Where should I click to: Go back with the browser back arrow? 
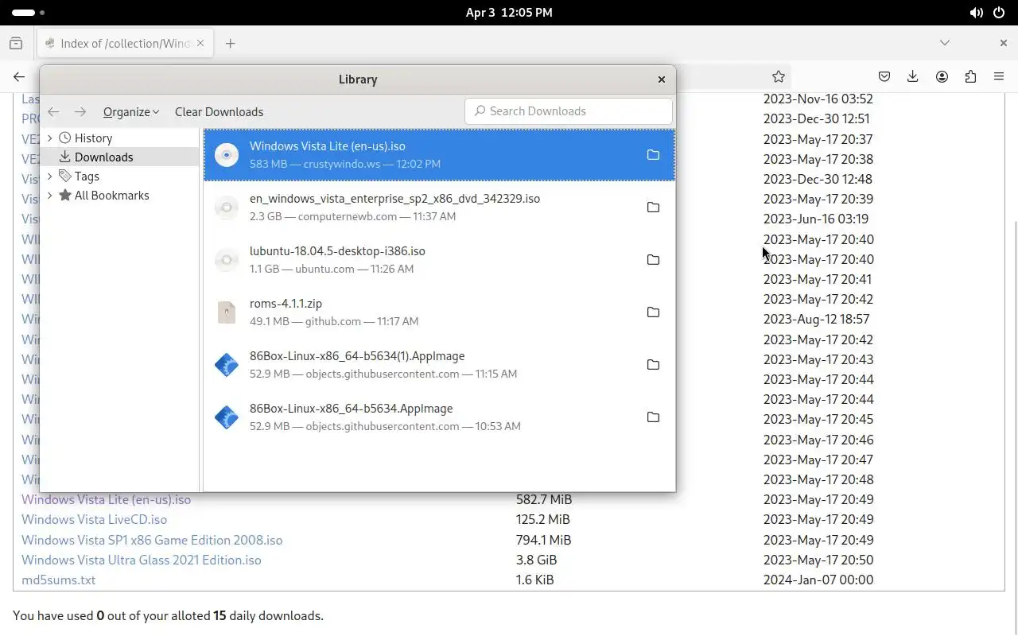19,76
